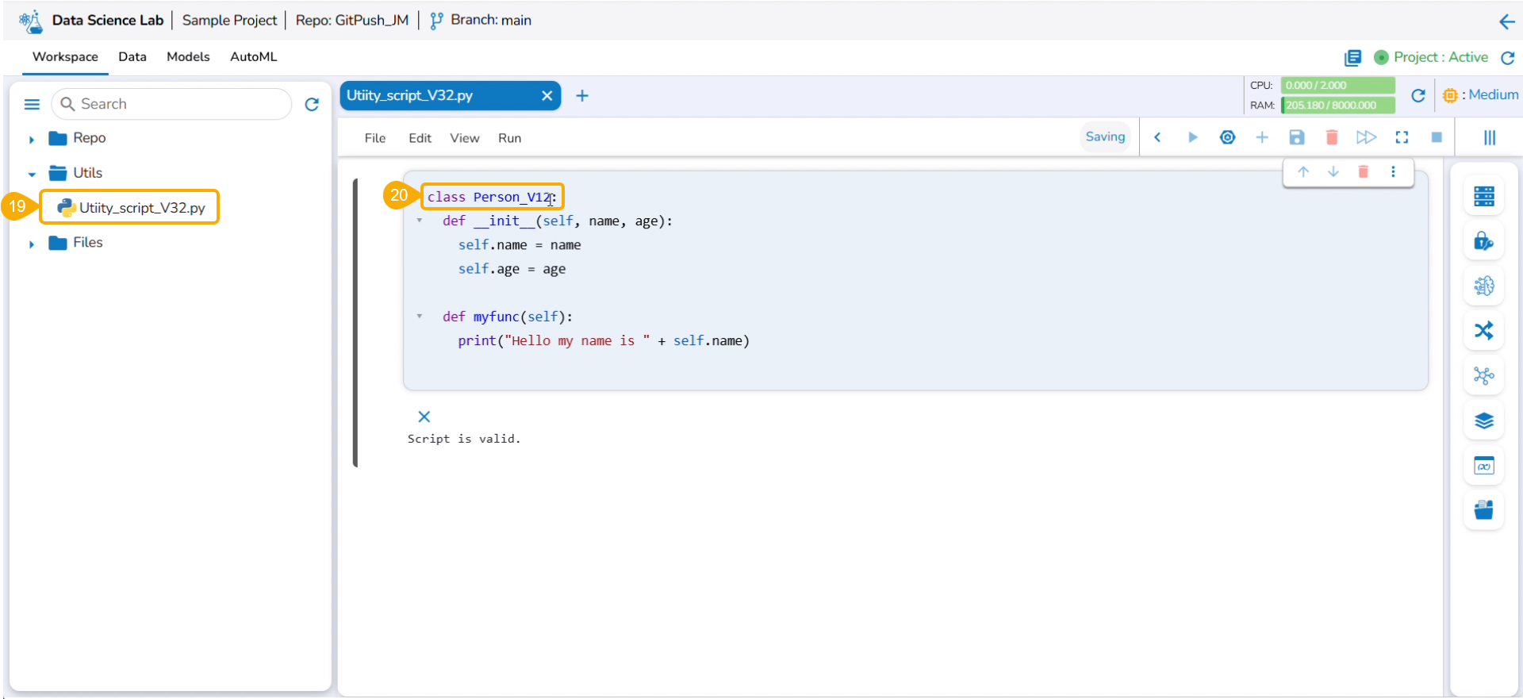Image resolution: width=1523 pixels, height=699 pixels.
Task: Open Utiity_script_V32.py in the file tree
Action: tap(141, 208)
